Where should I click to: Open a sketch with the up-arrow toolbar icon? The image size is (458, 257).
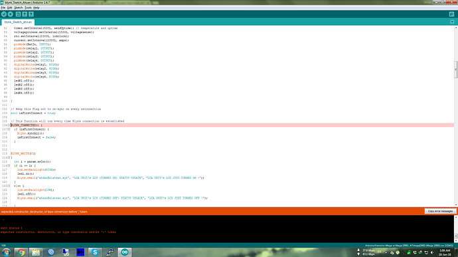[x=25, y=14]
